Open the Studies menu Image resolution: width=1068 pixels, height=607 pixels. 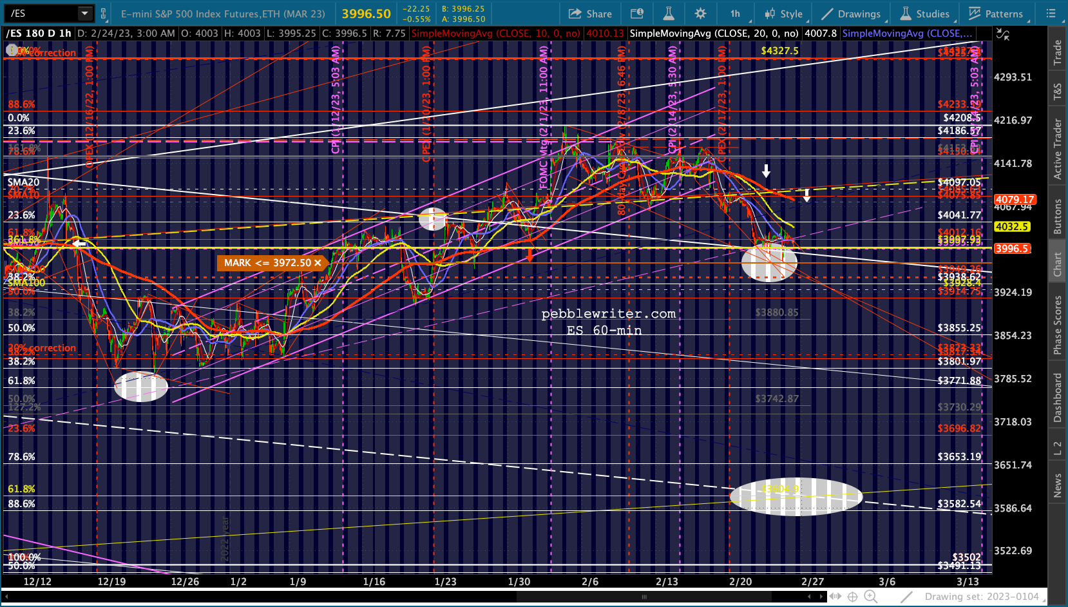tap(924, 14)
